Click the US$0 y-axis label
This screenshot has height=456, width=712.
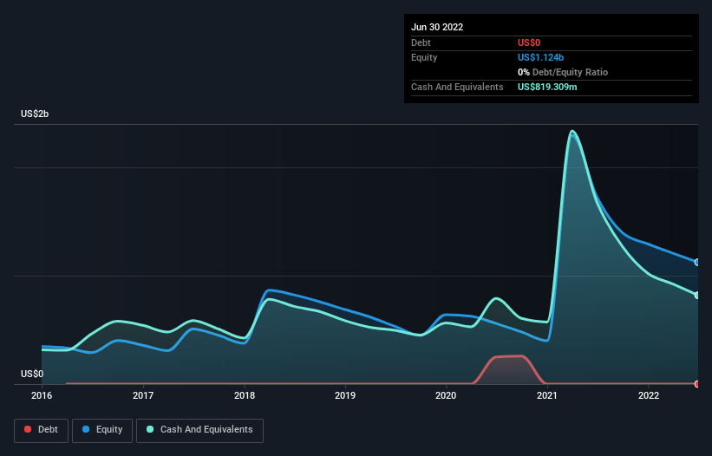pyautogui.click(x=32, y=374)
